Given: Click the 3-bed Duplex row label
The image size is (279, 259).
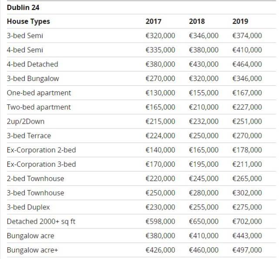Looking at the screenshot, I should [x=28, y=207].
